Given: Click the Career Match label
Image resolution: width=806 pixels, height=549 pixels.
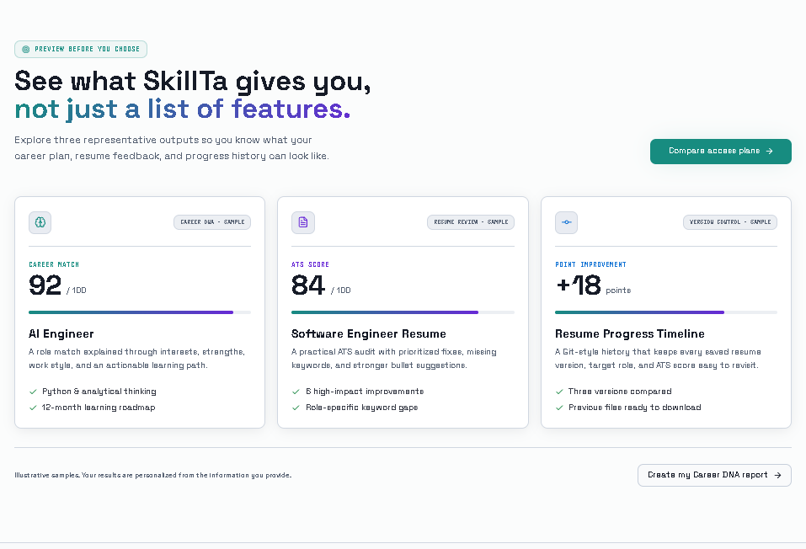Looking at the screenshot, I should pyautogui.click(x=54, y=264).
